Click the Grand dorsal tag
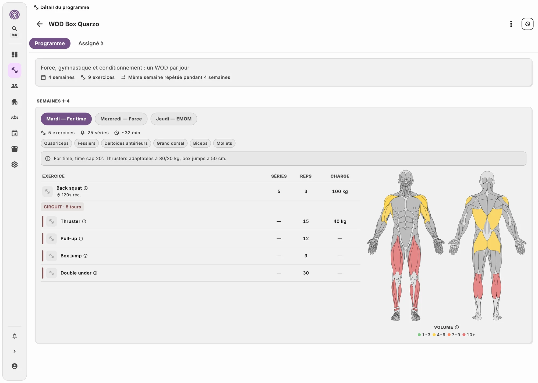This screenshot has height=383, width=538. click(x=171, y=143)
